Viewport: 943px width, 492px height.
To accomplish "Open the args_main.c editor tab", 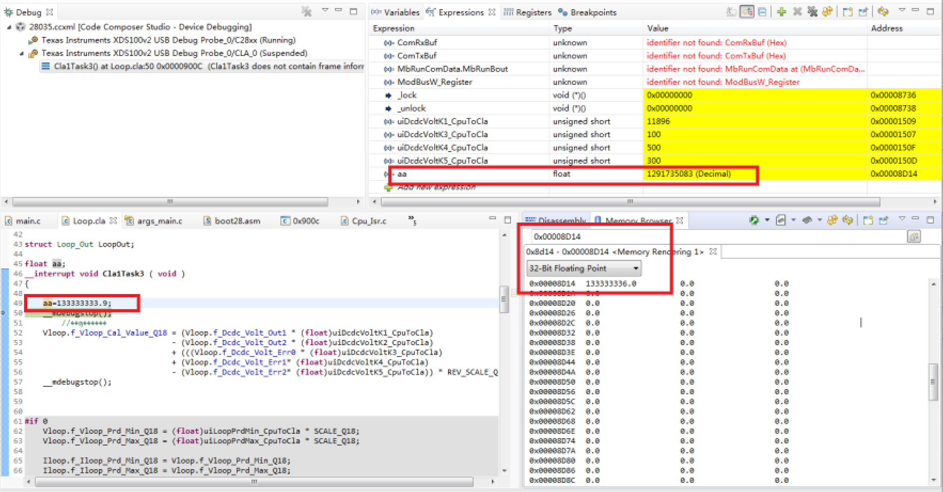I will click(154, 221).
